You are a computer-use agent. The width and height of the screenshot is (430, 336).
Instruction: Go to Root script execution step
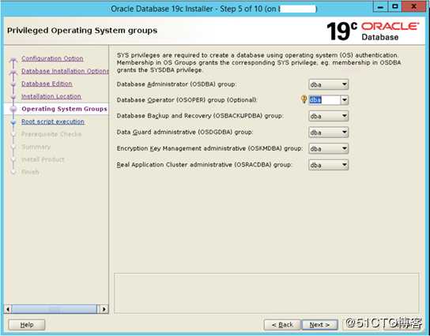pos(53,121)
